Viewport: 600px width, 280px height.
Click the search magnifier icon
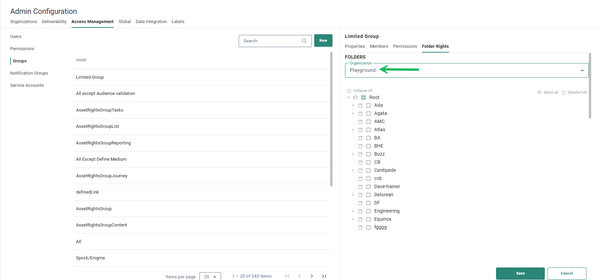(x=304, y=41)
